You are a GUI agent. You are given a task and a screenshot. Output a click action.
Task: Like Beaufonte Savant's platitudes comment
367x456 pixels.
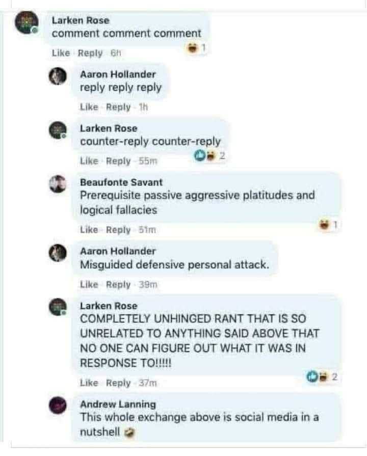pyautogui.click(x=89, y=230)
